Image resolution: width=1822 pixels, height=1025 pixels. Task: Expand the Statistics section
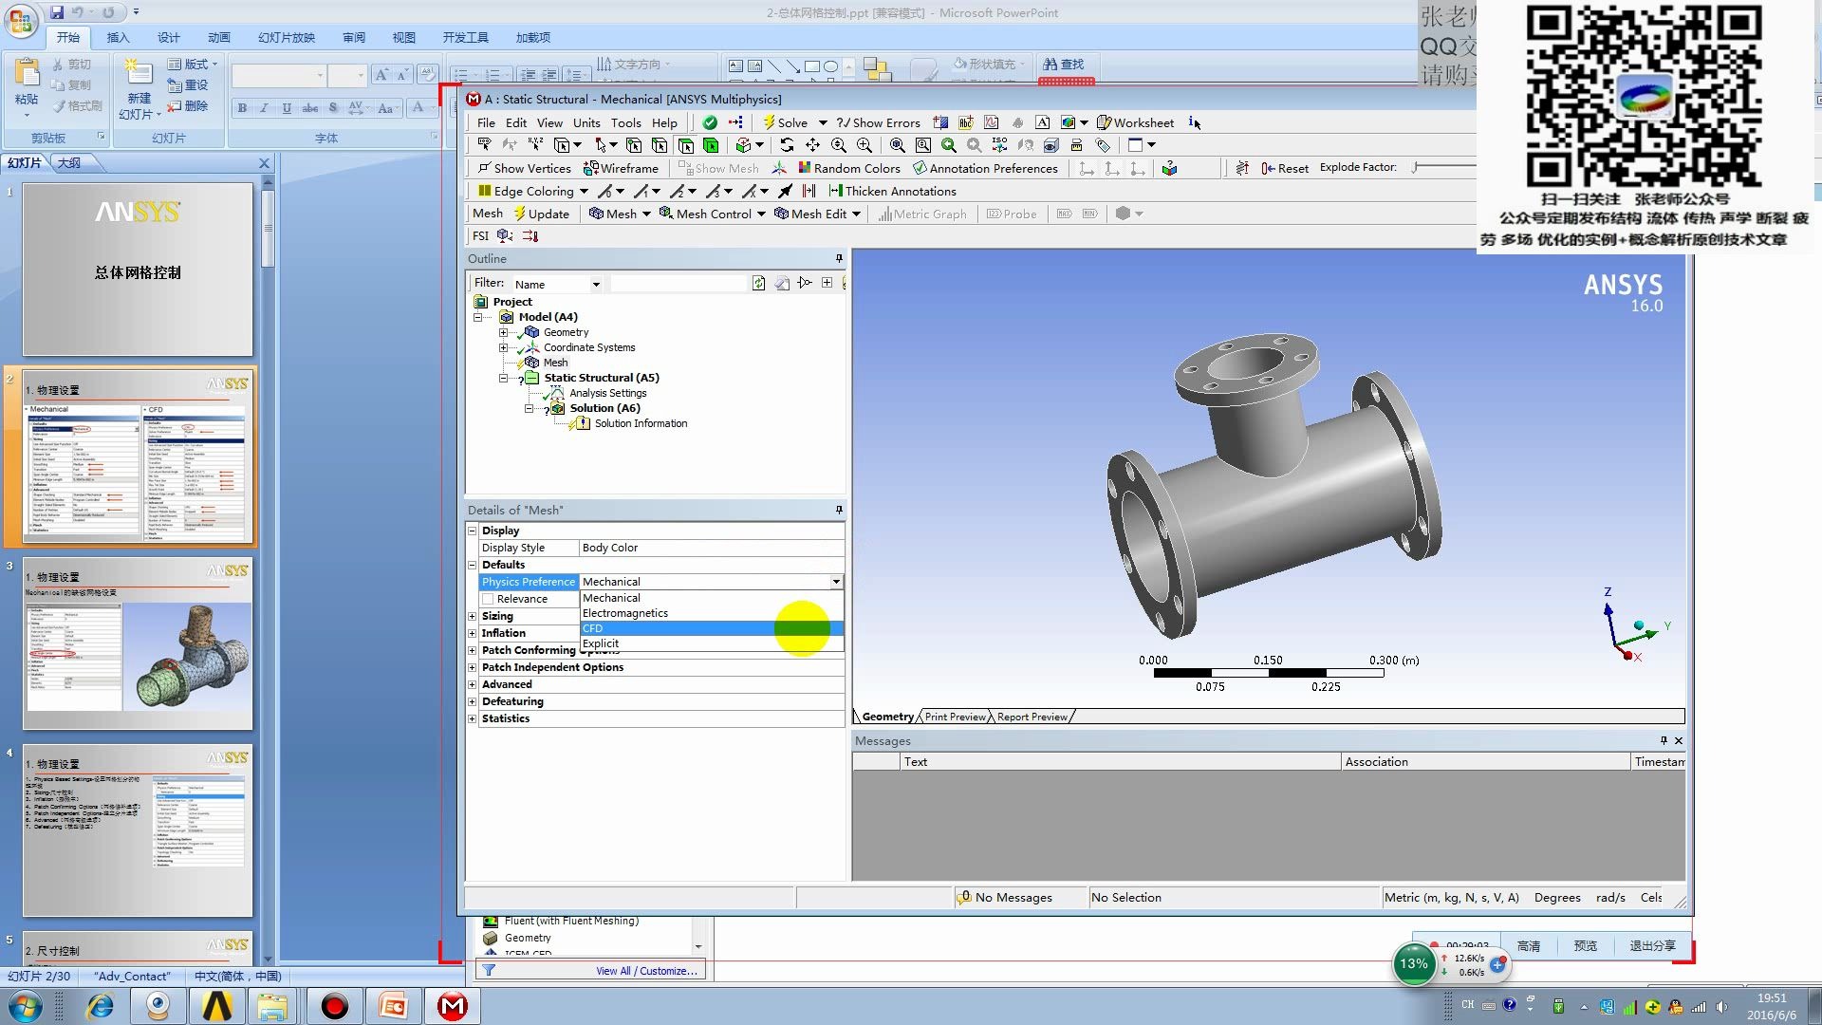point(473,718)
